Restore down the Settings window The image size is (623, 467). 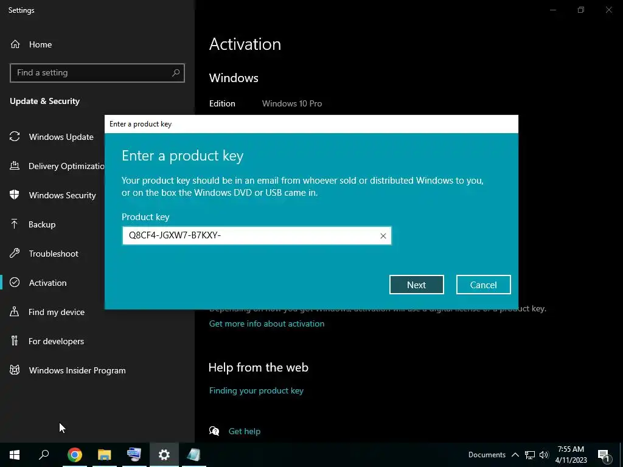(581, 10)
